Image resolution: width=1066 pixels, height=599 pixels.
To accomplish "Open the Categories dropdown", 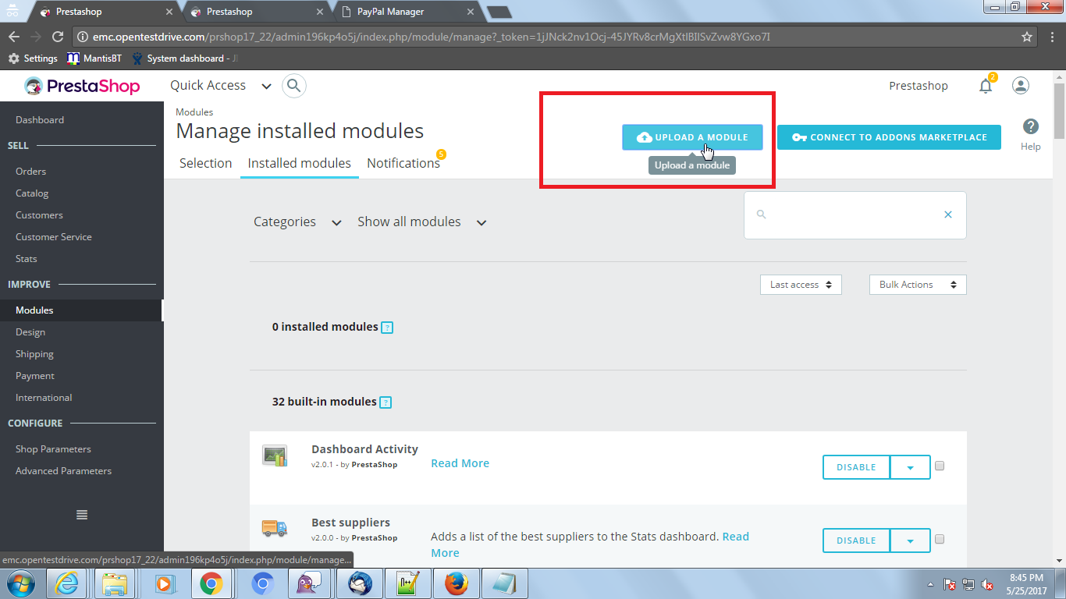I will 297,222.
